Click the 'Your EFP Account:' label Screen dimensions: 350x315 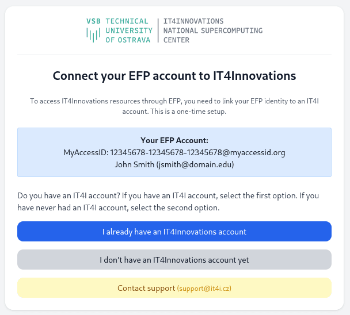(174, 140)
